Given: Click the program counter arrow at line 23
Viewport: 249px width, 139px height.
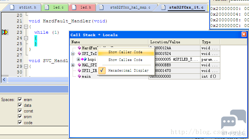Looking at the screenshot, I should click(5, 32).
